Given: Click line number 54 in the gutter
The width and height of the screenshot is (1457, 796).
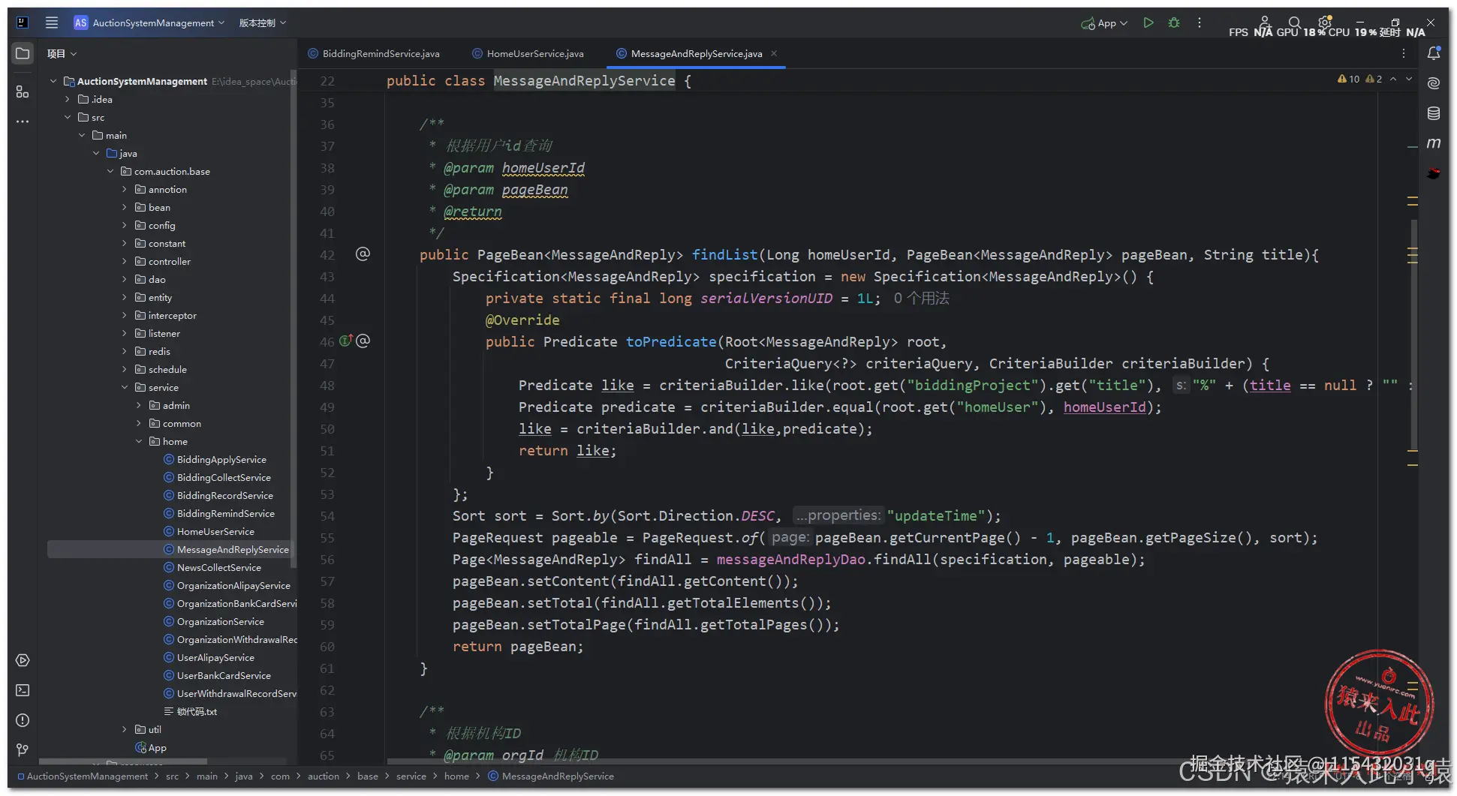Looking at the screenshot, I should [x=327, y=516].
